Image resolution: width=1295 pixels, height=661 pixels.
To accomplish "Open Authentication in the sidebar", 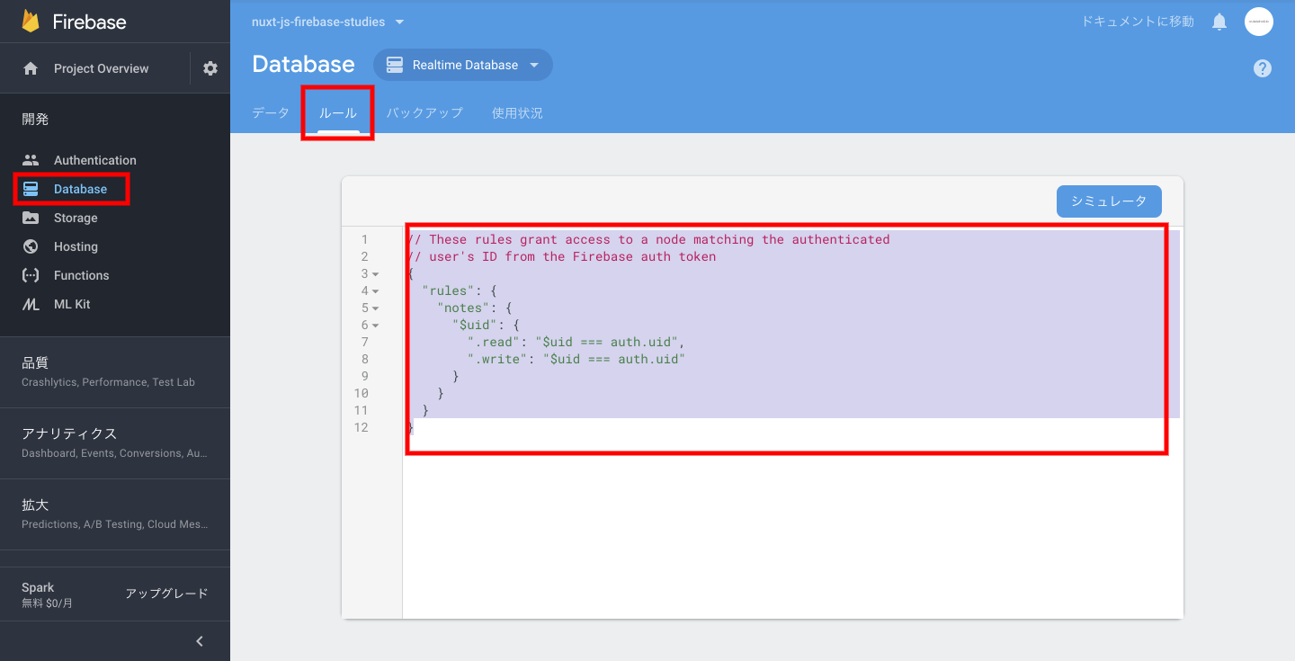I will coord(95,160).
